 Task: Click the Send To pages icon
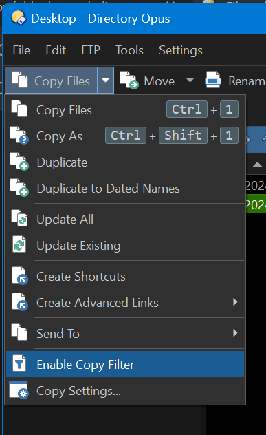coord(19,332)
